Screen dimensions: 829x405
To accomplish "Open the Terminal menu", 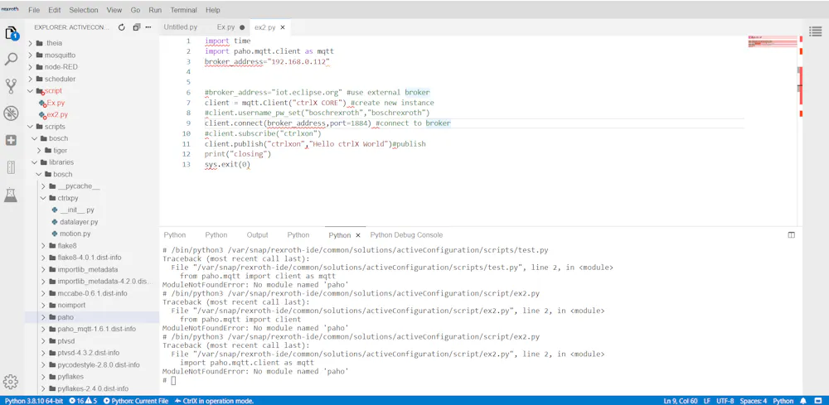I will tap(183, 10).
